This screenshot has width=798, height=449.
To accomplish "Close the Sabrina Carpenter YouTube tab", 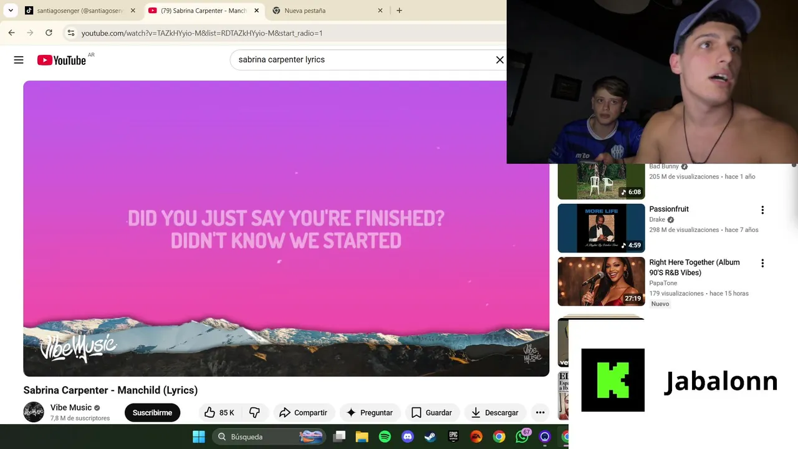I will point(256,11).
